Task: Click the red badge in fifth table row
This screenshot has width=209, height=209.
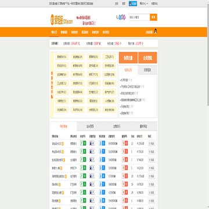Action: click(x=125, y=176)
